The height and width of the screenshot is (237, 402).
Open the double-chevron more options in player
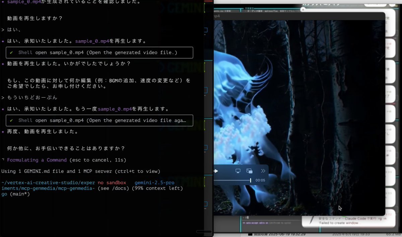click(x=263, y=171)
